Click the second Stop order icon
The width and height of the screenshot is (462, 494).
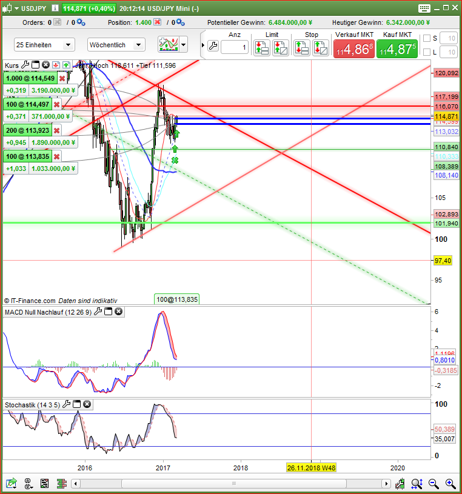click(x=320, y=48)
